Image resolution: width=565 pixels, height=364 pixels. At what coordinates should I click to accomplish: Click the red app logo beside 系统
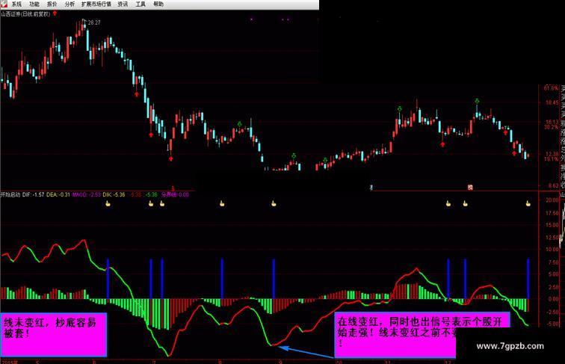click(4, 4)
